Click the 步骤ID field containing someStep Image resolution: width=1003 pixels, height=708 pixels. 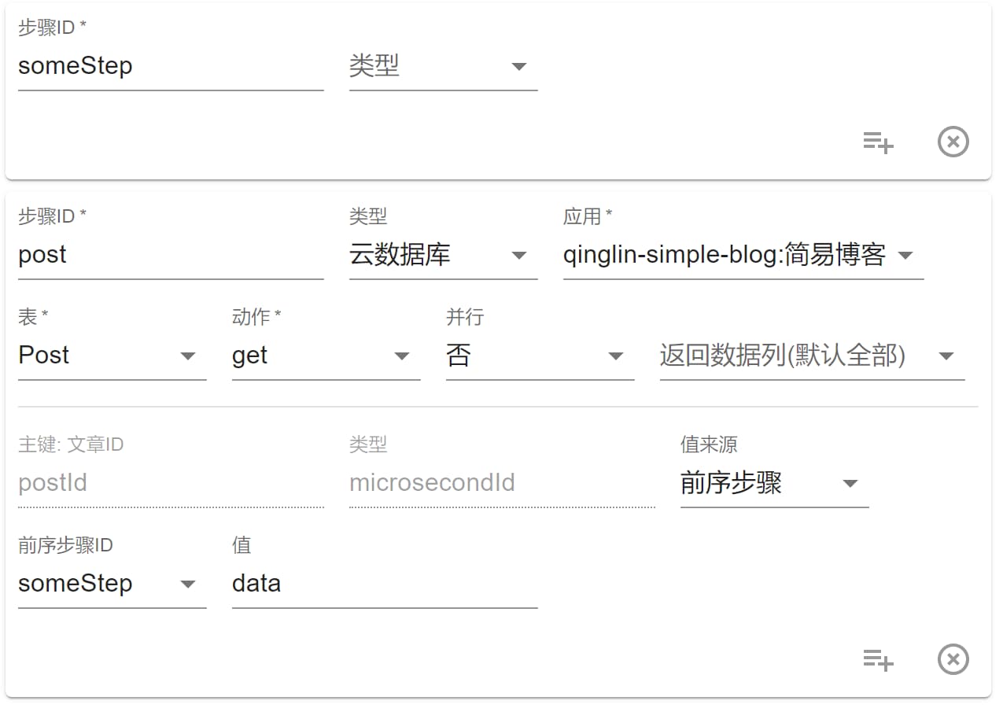click(171, 67)
